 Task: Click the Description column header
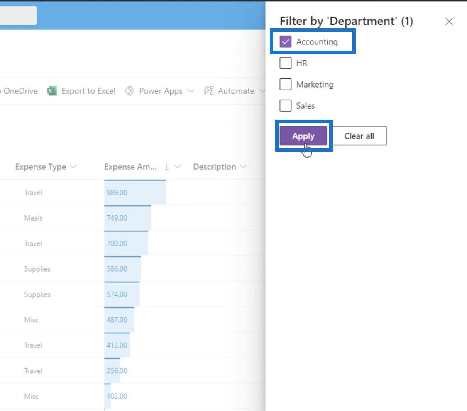point(215,167)
